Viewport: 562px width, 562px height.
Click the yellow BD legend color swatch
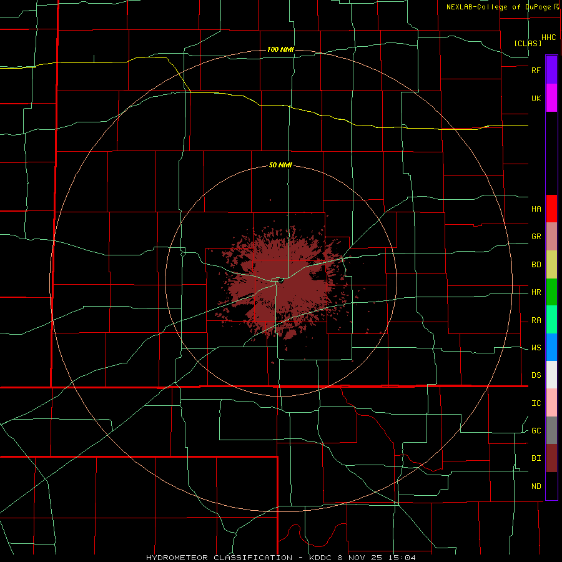coord(551,265)
